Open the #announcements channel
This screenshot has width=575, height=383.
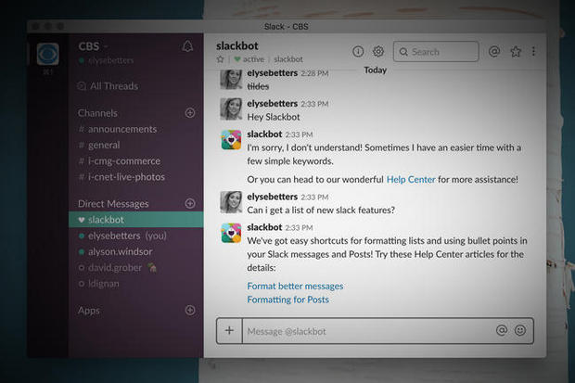pyautogui.click(x=118, y=129)
